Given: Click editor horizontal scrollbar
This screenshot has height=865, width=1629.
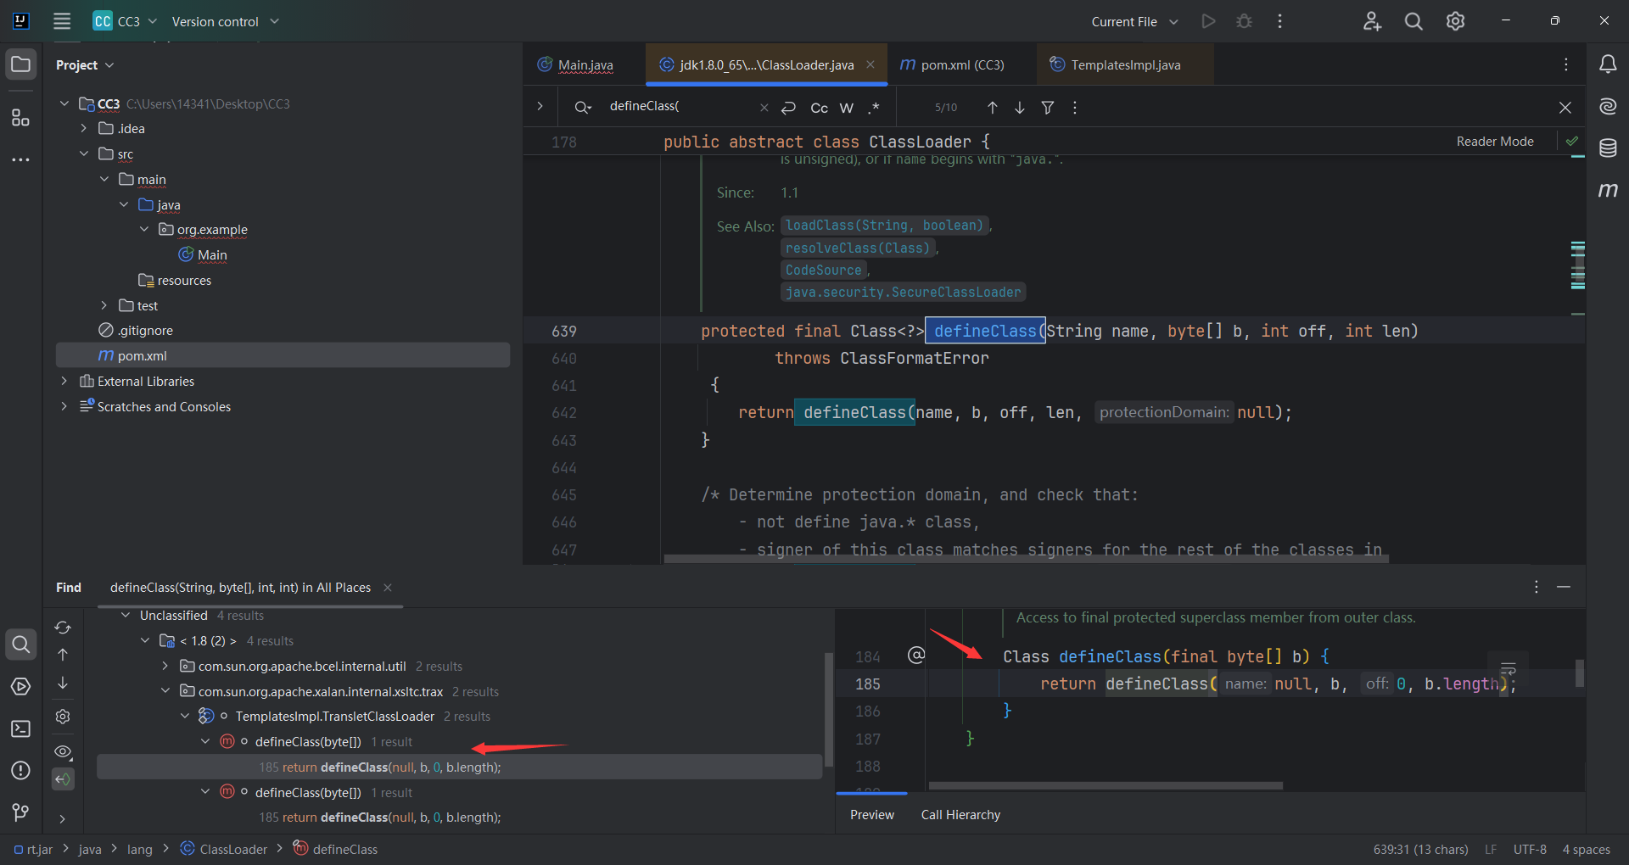Looking at the screenshot, I should coord(1027,560).
